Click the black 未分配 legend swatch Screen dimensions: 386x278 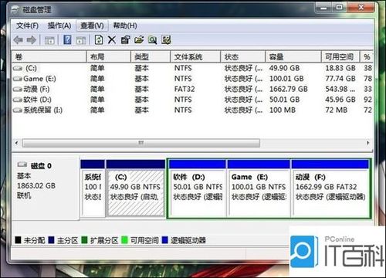coord(18,240)
